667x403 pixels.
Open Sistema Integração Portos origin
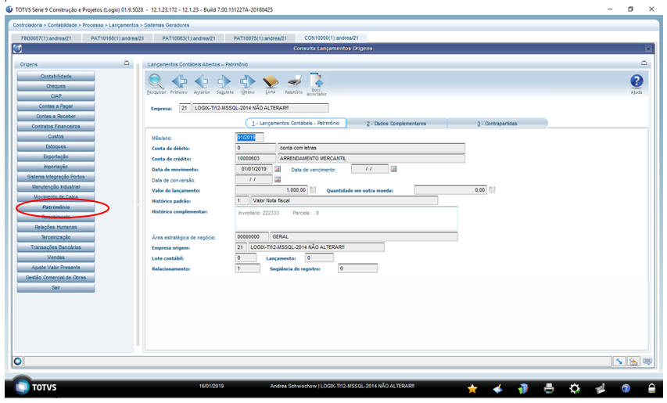tap(56, 177)
